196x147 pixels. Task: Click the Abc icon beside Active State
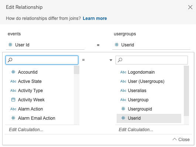13,81
